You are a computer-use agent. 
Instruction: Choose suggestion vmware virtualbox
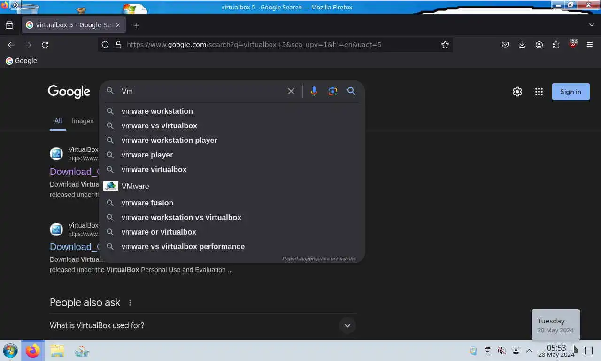[x=232, y=169]
